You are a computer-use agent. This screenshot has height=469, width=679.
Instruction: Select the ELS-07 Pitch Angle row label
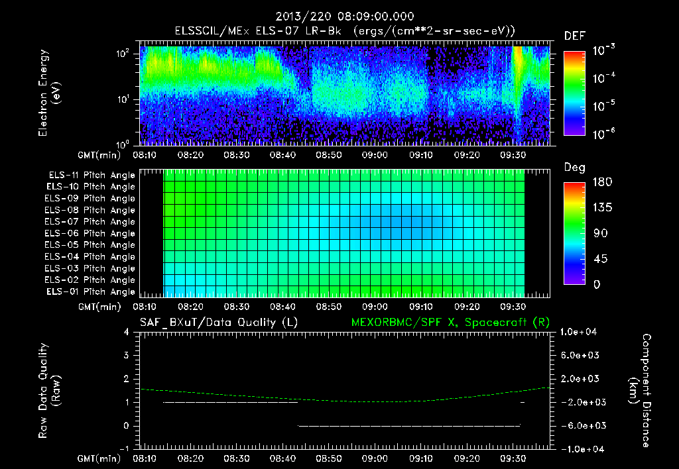(90, 221)
